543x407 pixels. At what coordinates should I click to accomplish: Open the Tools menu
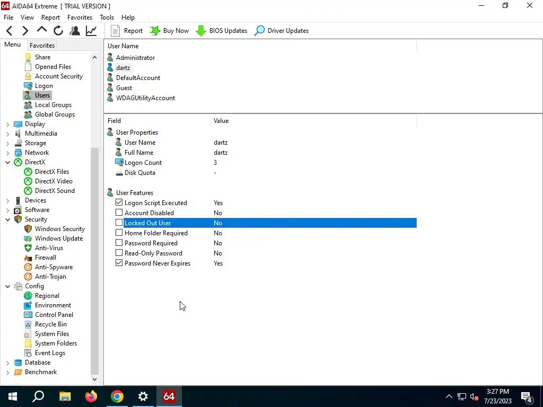point(107,17)
